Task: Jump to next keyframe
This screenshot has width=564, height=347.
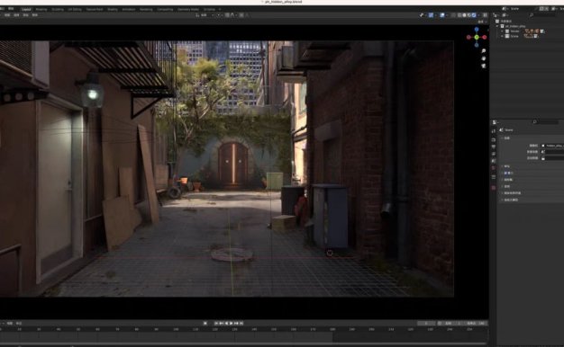Action: tap(236, 323)
